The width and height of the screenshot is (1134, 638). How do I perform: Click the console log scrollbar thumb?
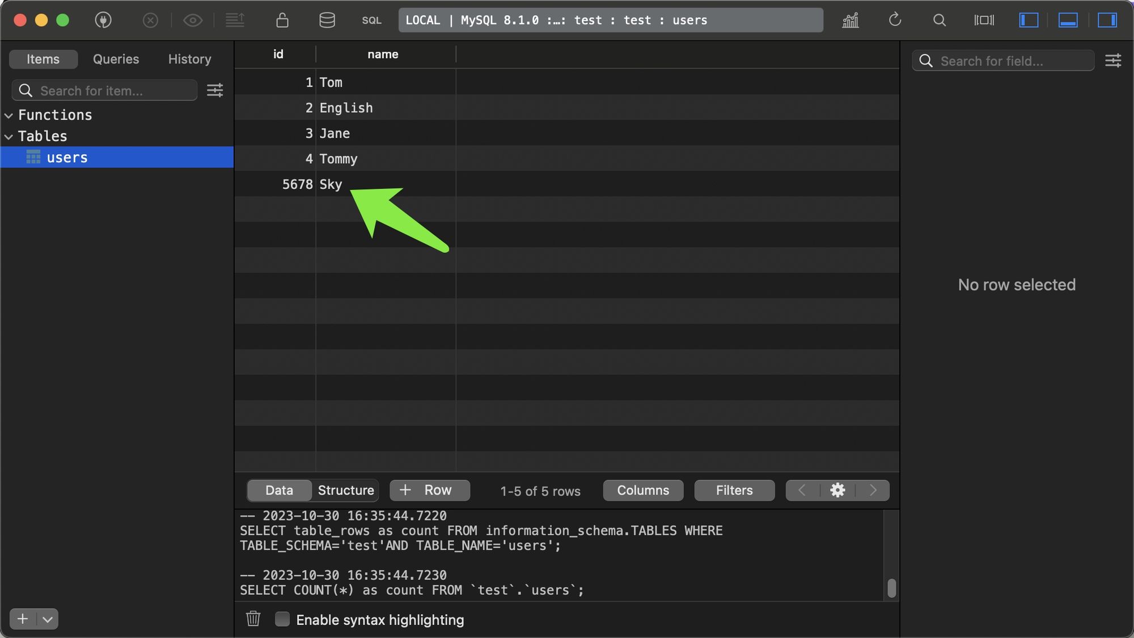coord(891,588)
